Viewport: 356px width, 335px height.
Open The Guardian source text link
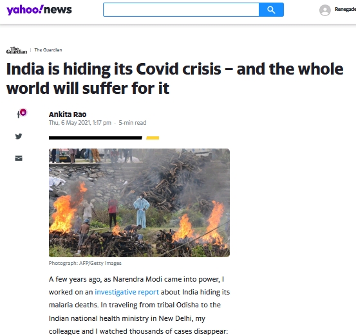tap(48, 50)
